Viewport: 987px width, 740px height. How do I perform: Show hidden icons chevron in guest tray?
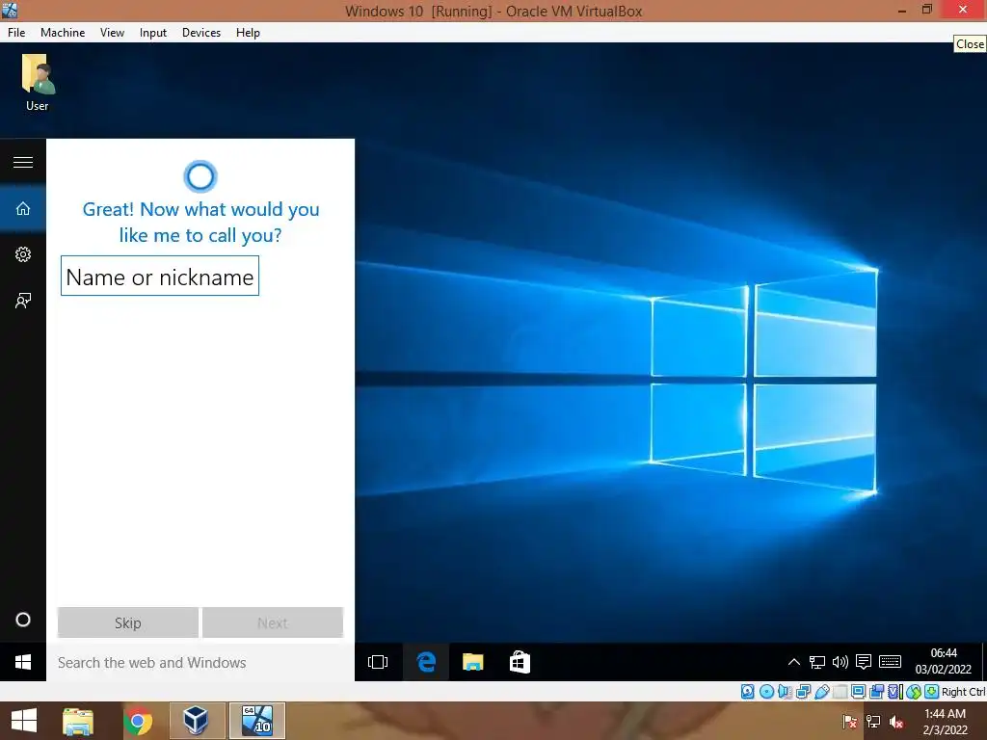click(x=794, y=662)
